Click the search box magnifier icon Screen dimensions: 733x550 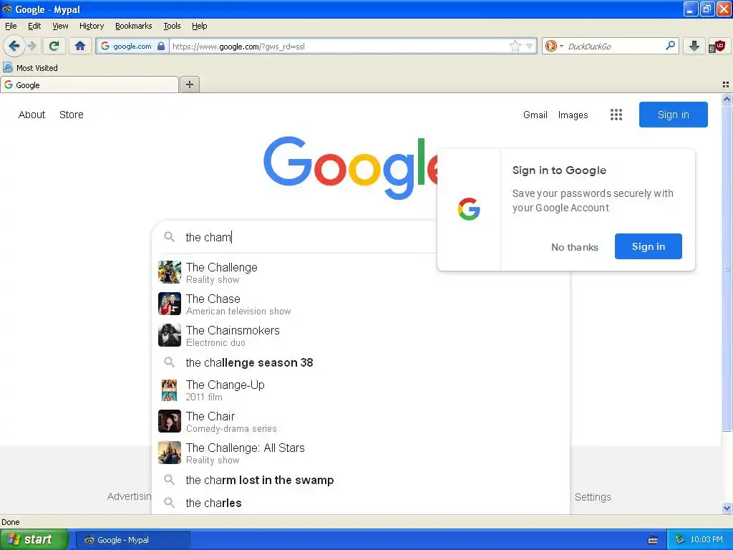[169, 237]
